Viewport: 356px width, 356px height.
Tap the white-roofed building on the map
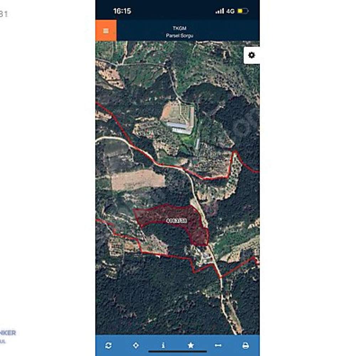click(x=179, y=127)
